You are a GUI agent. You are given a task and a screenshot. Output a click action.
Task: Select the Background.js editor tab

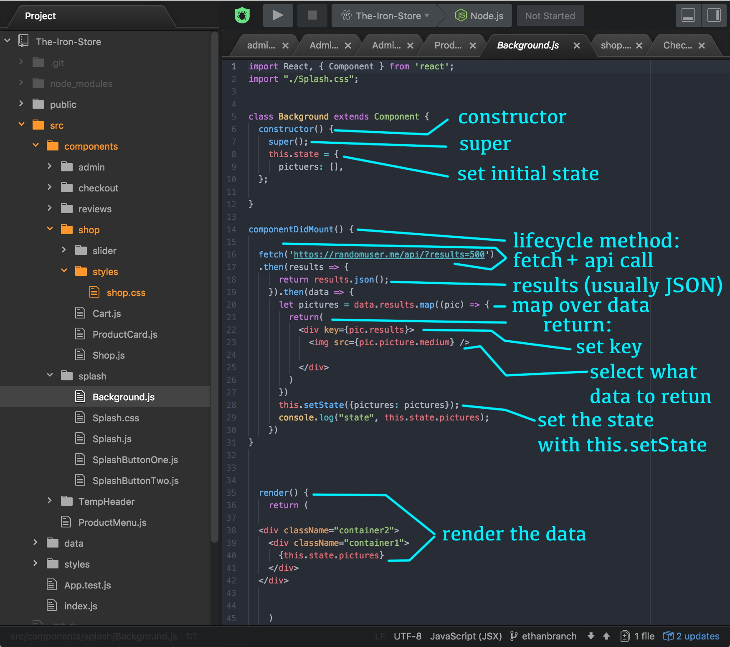(x=527, y=45)
